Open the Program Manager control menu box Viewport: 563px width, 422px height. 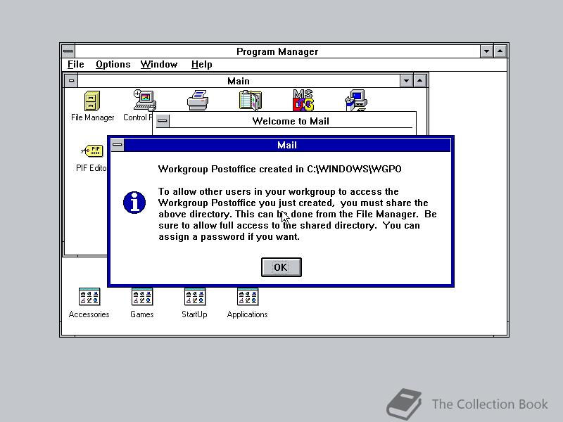click(68, 51)
